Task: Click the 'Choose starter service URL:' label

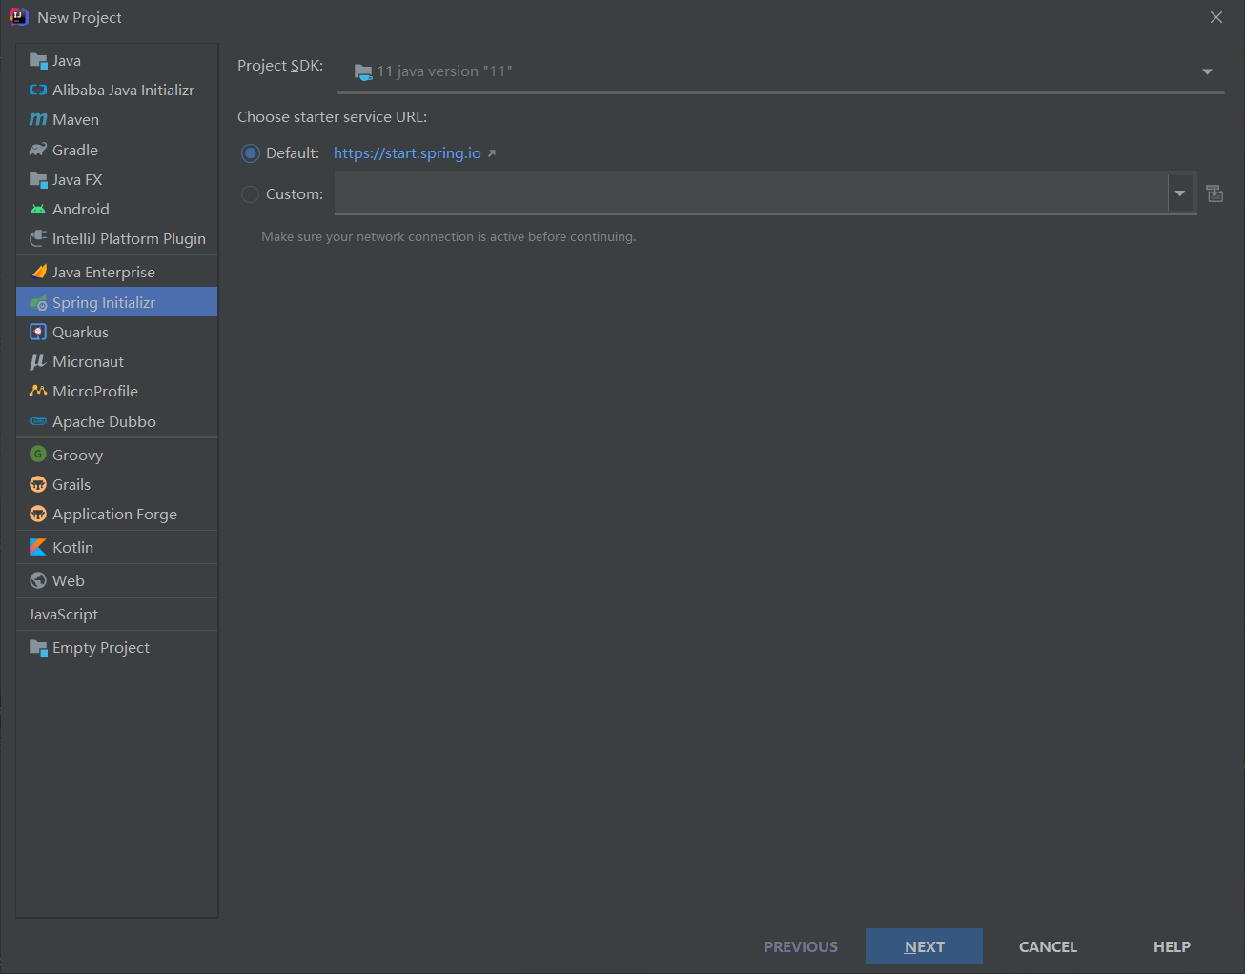Action: click(332, 117)
